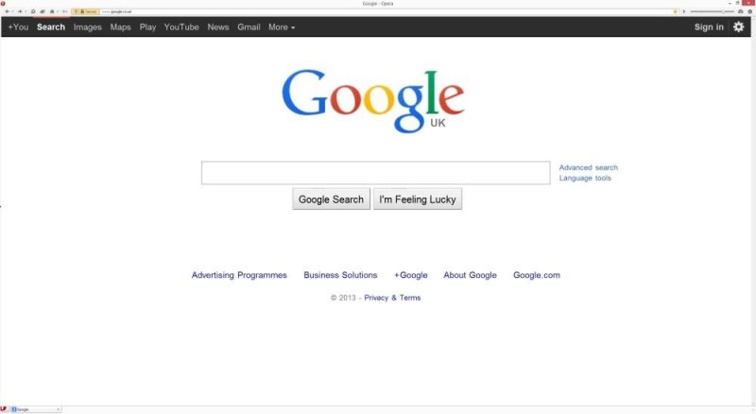This screenshot has width=756, height=414.
Task: Bookmark page with the yellow star icon
Action: (675, 11)
